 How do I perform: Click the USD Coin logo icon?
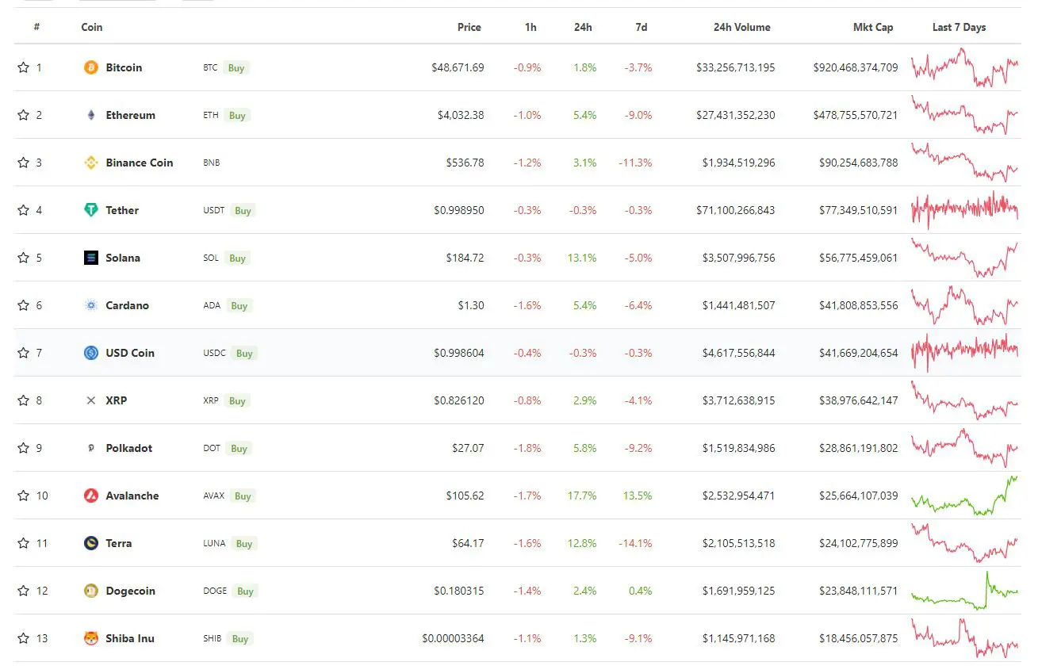(x=91, y=353)
